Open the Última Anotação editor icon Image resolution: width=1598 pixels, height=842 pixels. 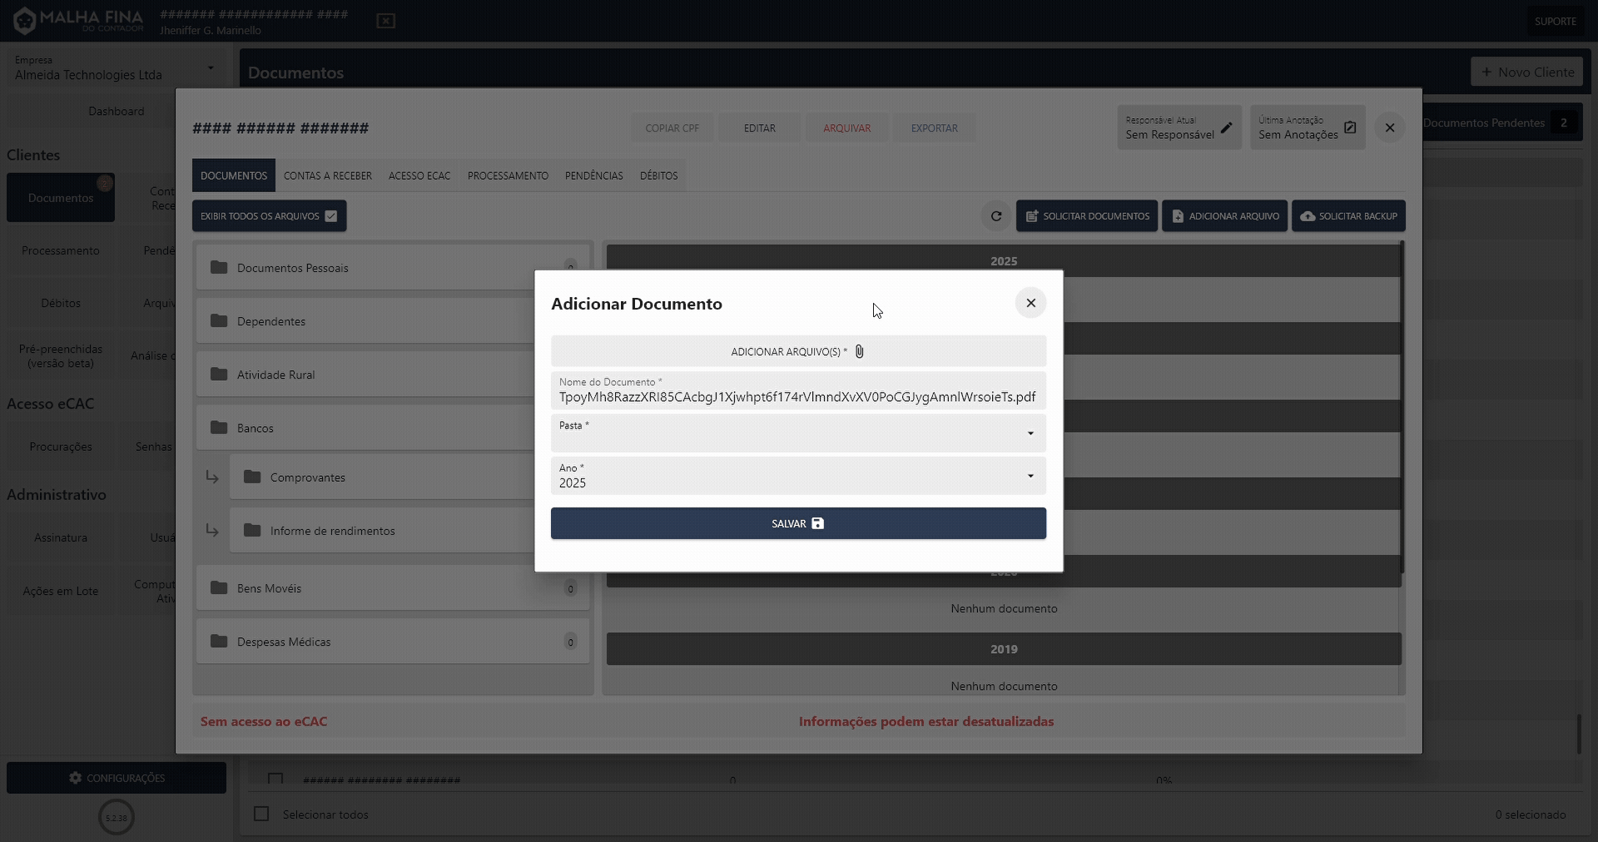point(1351,127)
